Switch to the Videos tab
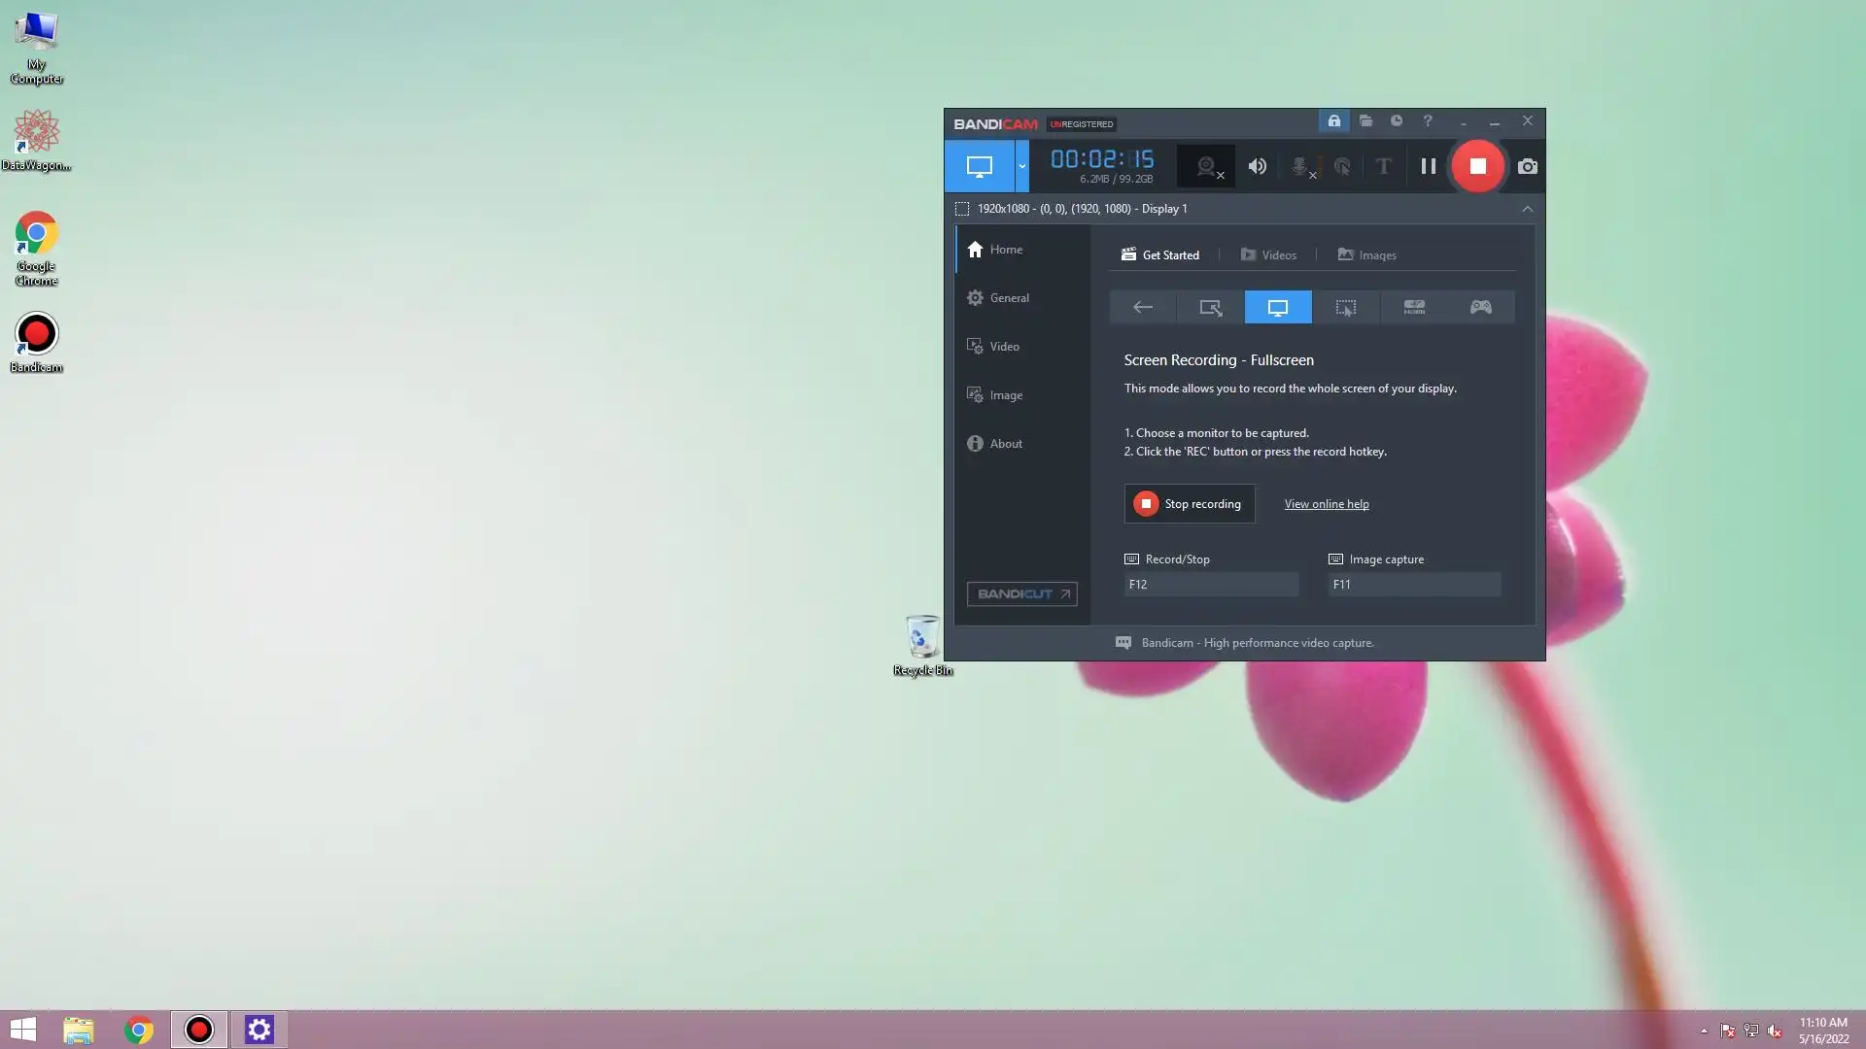The height and width of the screenshot is (1049, 1866). click(1268, 254)
